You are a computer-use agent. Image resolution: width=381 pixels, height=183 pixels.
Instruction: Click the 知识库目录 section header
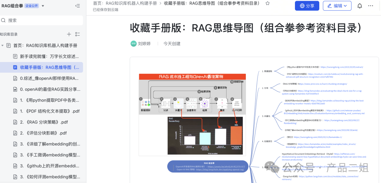pos(9,34)
